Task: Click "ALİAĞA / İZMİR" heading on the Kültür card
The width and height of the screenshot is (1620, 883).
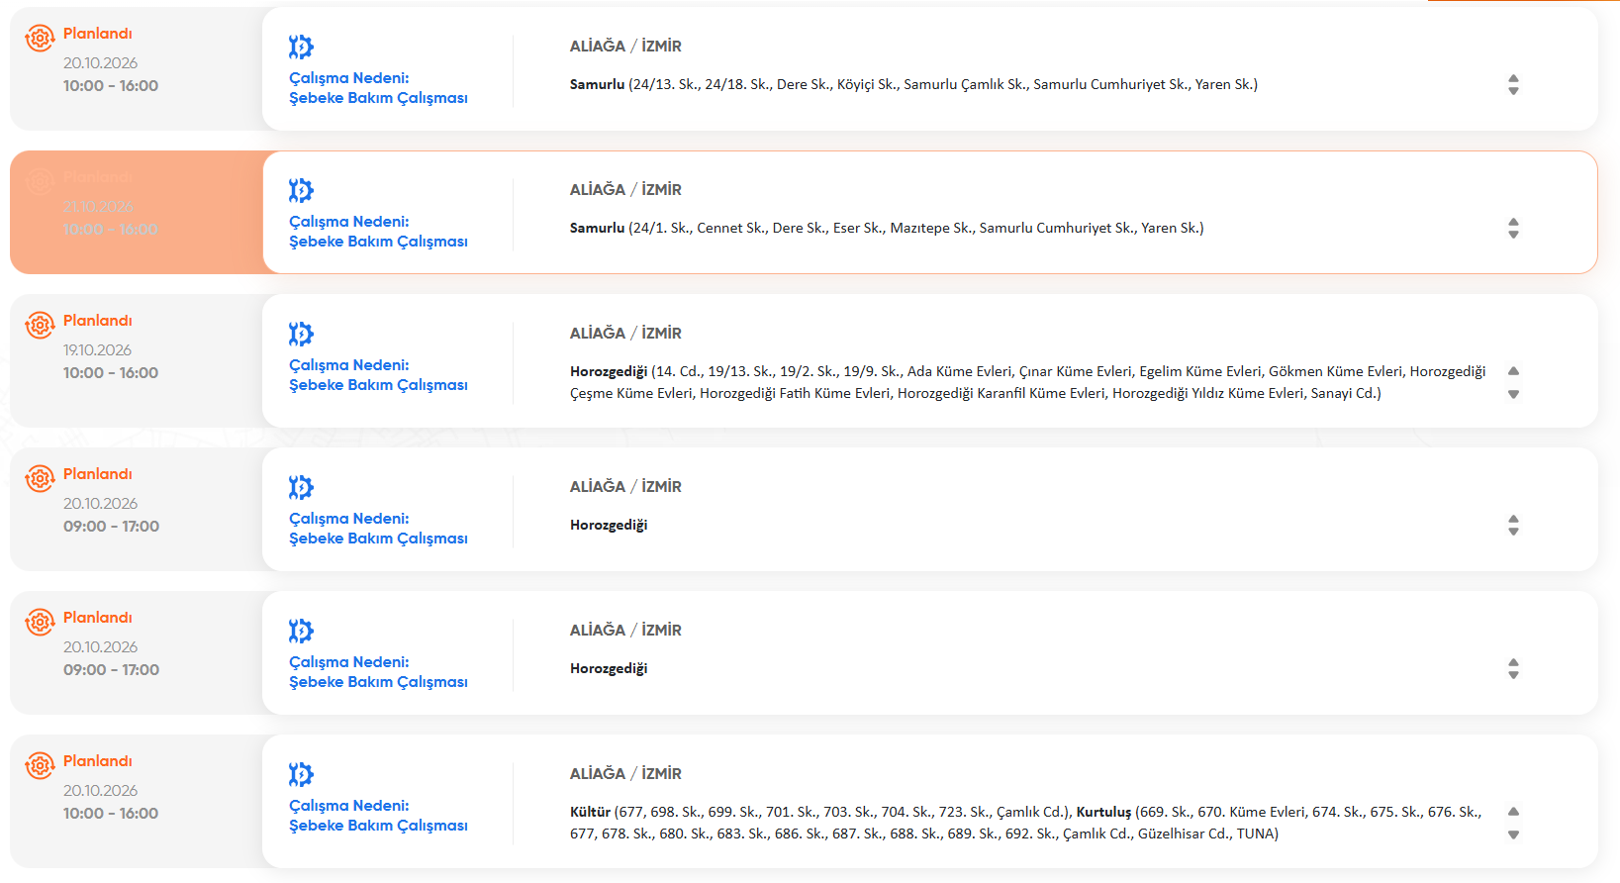Action: coord(625,773)
